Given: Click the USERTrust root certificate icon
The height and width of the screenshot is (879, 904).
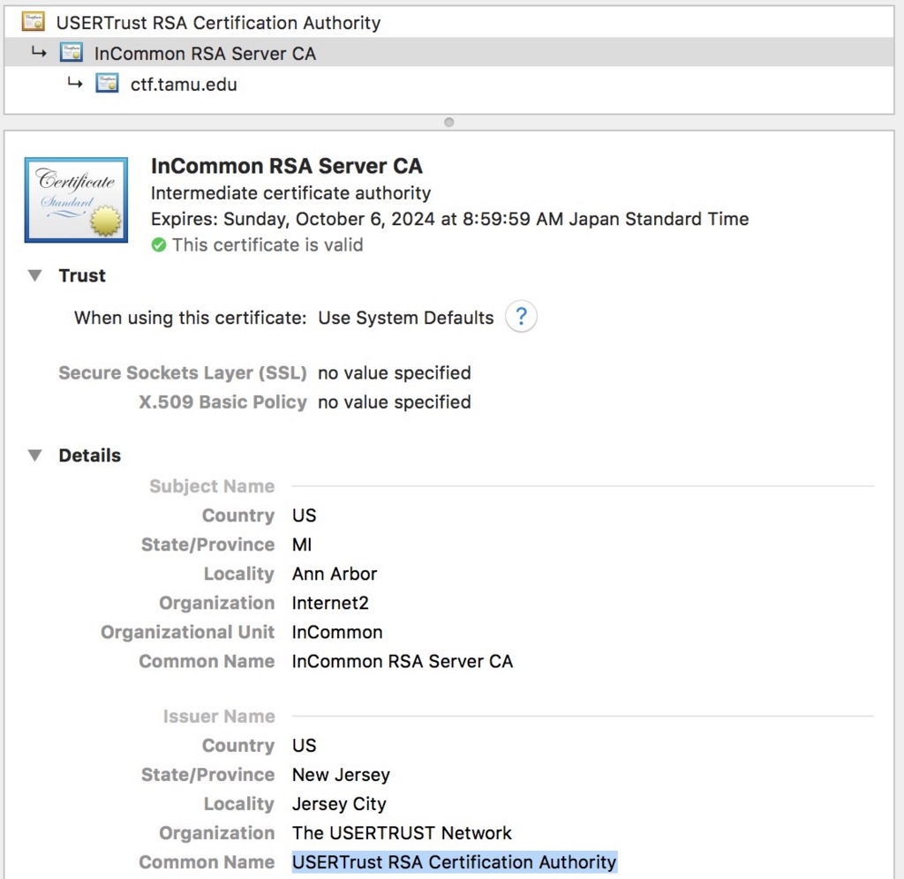Looking at the screenshot, I should [33, 22].
